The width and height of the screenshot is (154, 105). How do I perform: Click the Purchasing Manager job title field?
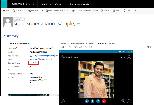pyautogui.click(x=38, y=52)
